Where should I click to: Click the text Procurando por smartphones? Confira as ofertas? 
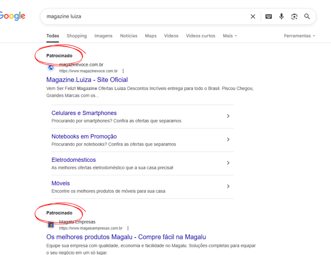116,121
